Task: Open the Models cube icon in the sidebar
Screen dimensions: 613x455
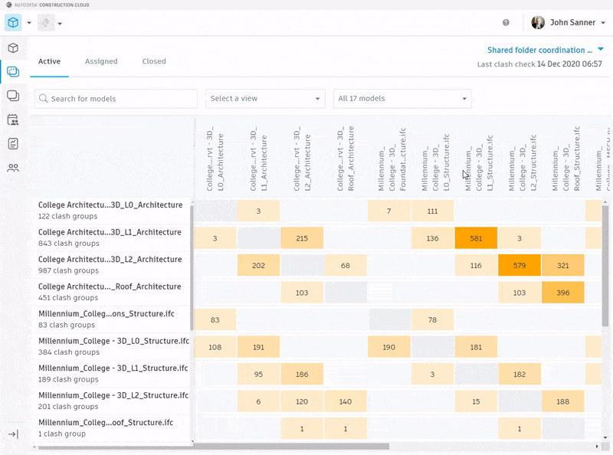Action: tap(13, 48)
